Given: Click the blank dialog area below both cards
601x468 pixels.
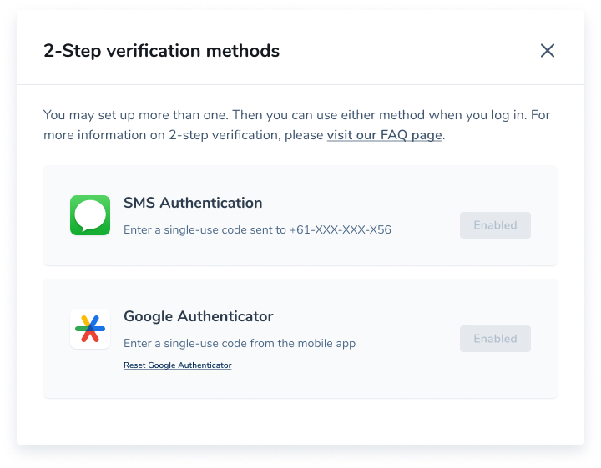Looking at the screenshot, I should [300, 421].
